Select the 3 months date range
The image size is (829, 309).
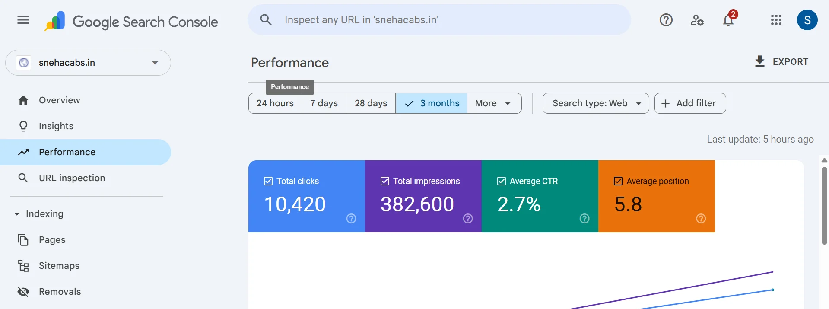[x=431, y=103]
